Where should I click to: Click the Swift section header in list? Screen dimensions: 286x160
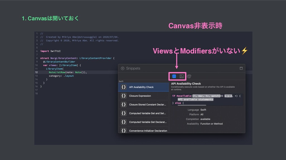tap(121, 81)
